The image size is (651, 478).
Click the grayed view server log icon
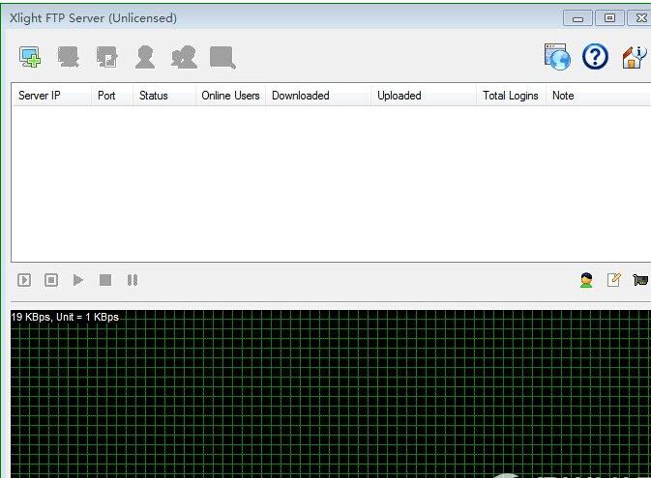222,57
